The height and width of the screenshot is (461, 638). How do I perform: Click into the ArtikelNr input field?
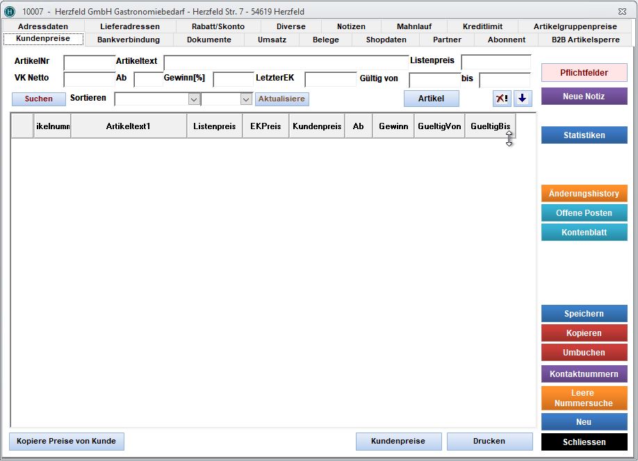89,62
